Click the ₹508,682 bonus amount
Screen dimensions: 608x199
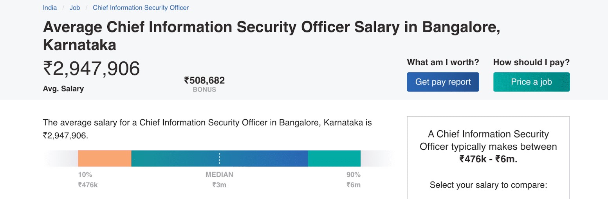tap(204, 81)
